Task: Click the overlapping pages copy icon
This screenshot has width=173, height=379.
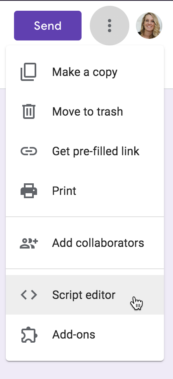Action: click(28, 72)
